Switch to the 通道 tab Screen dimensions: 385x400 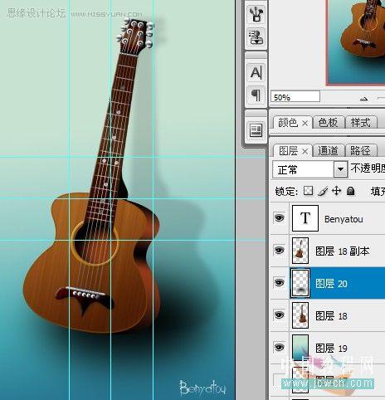tap(329, 150)
